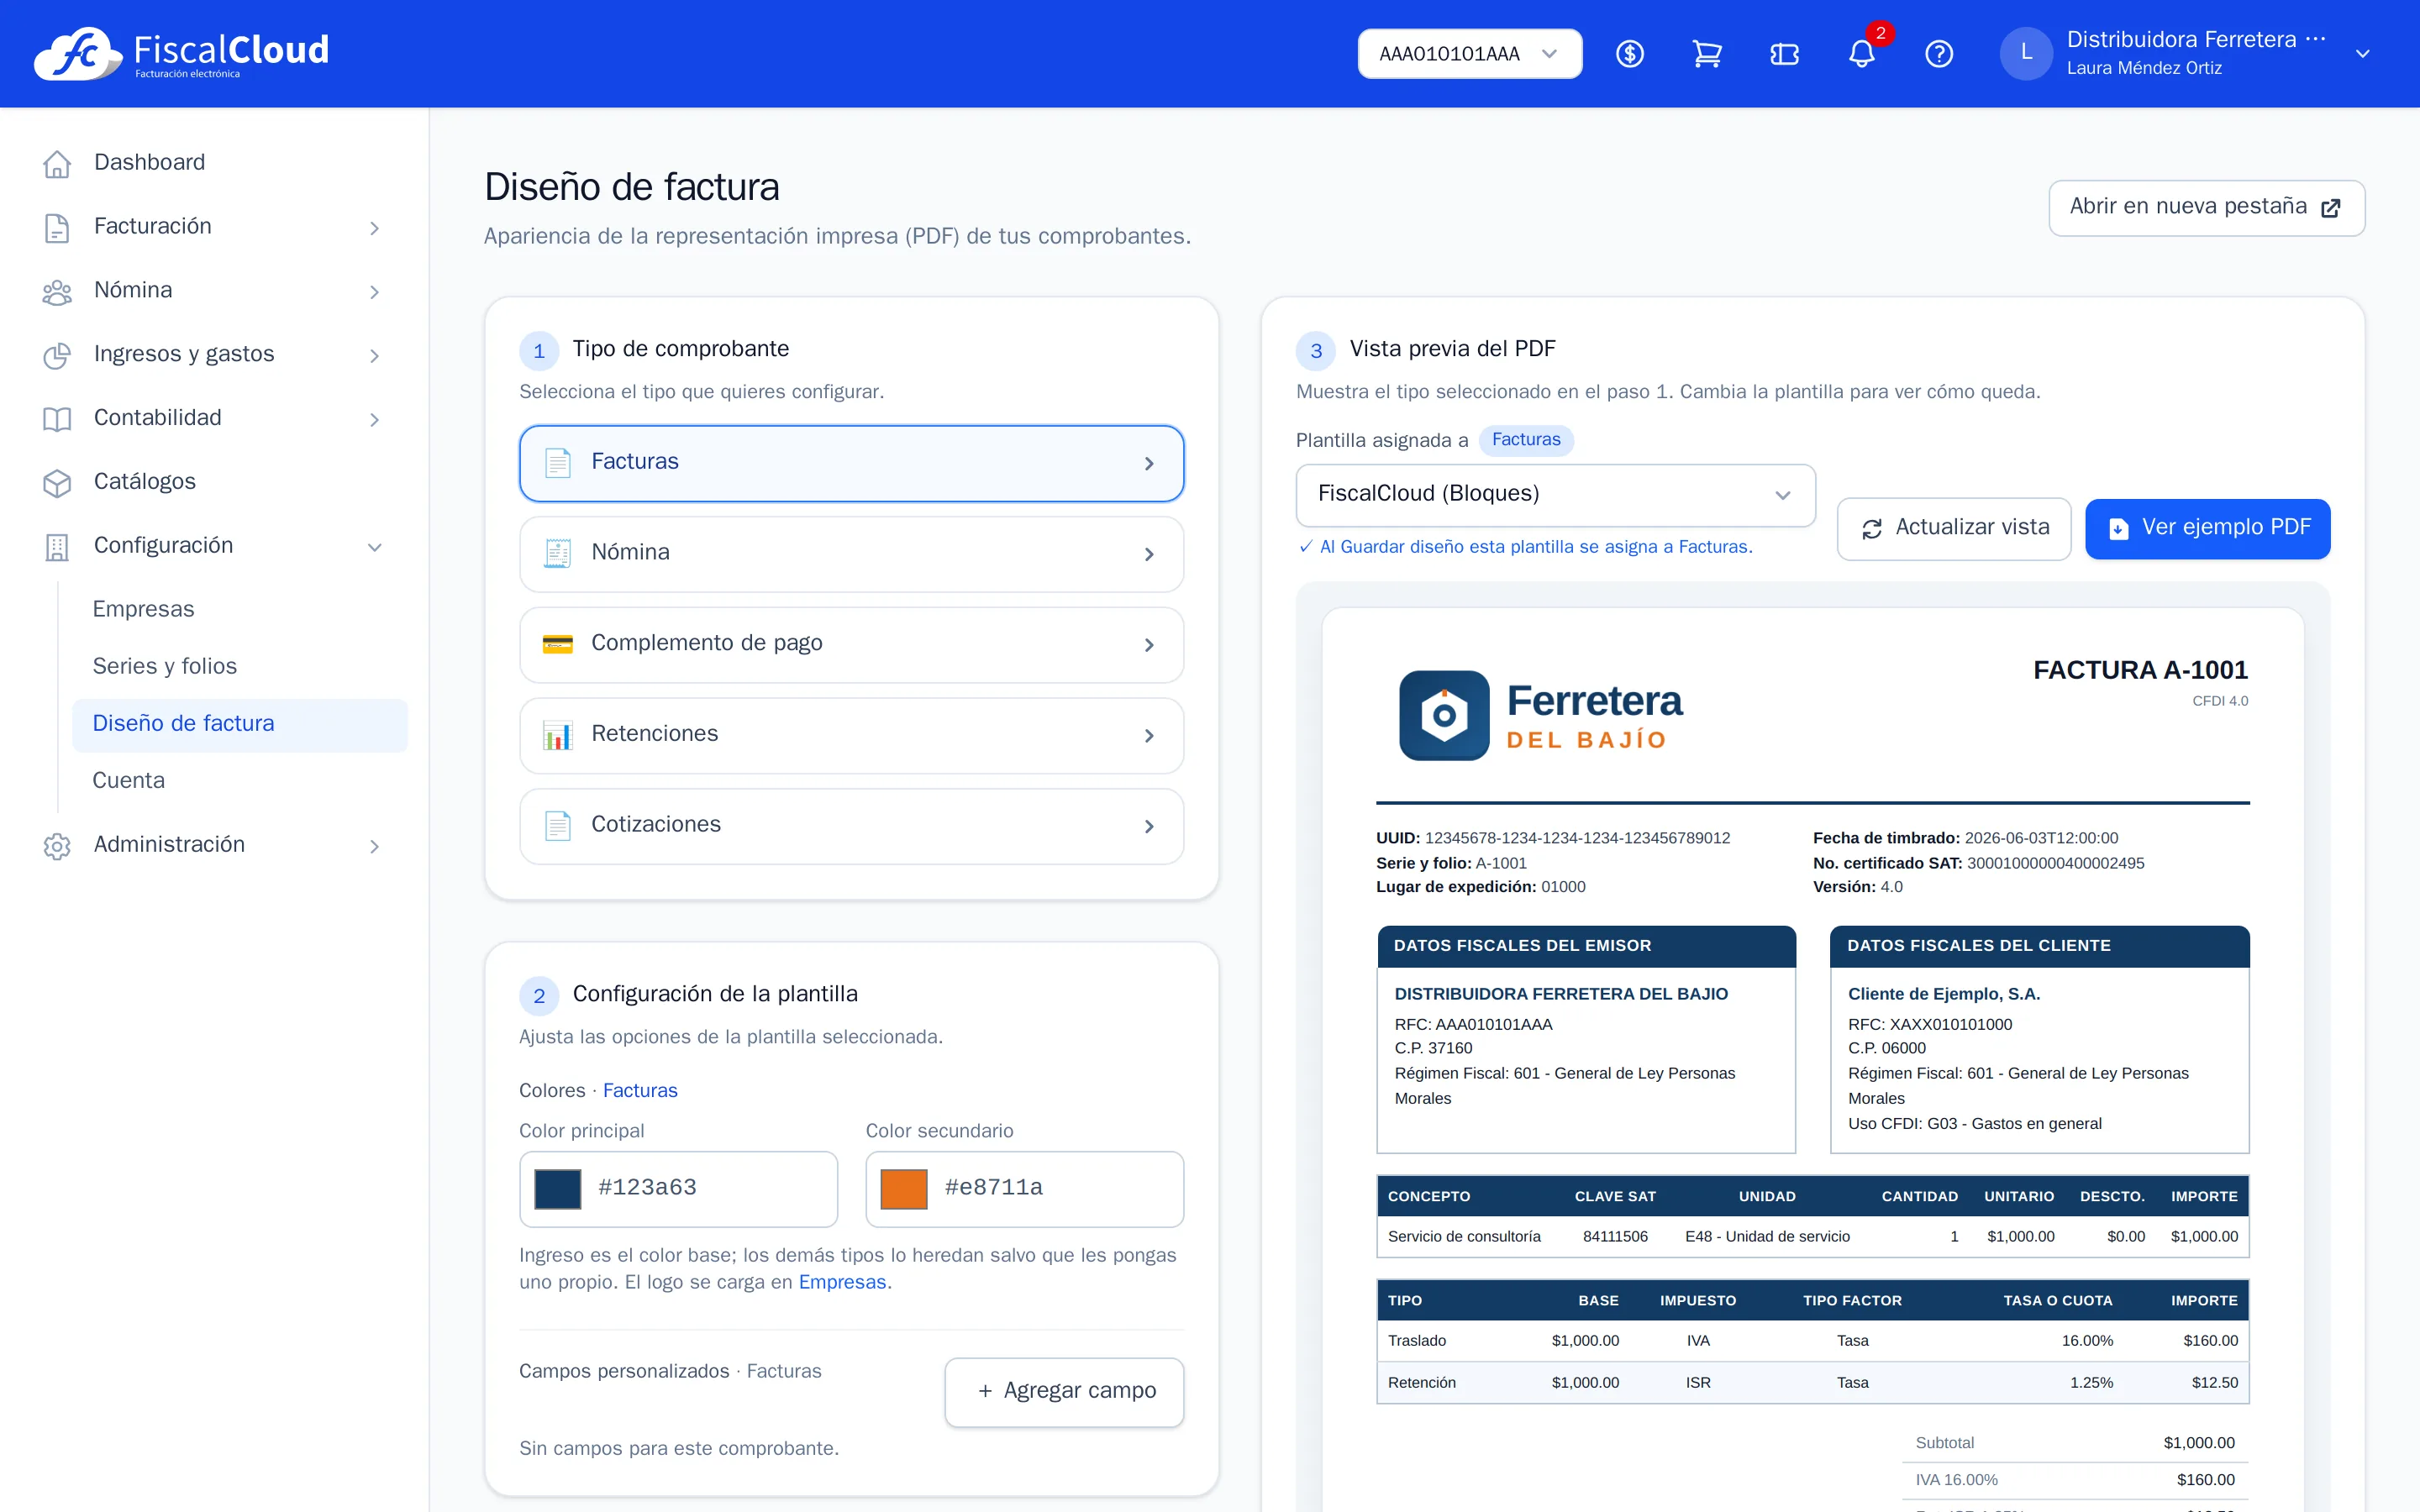This screenshot has height=1512, width=2420.
Task: Select the Retenciones comprobante type
Action: click(851, 735)
